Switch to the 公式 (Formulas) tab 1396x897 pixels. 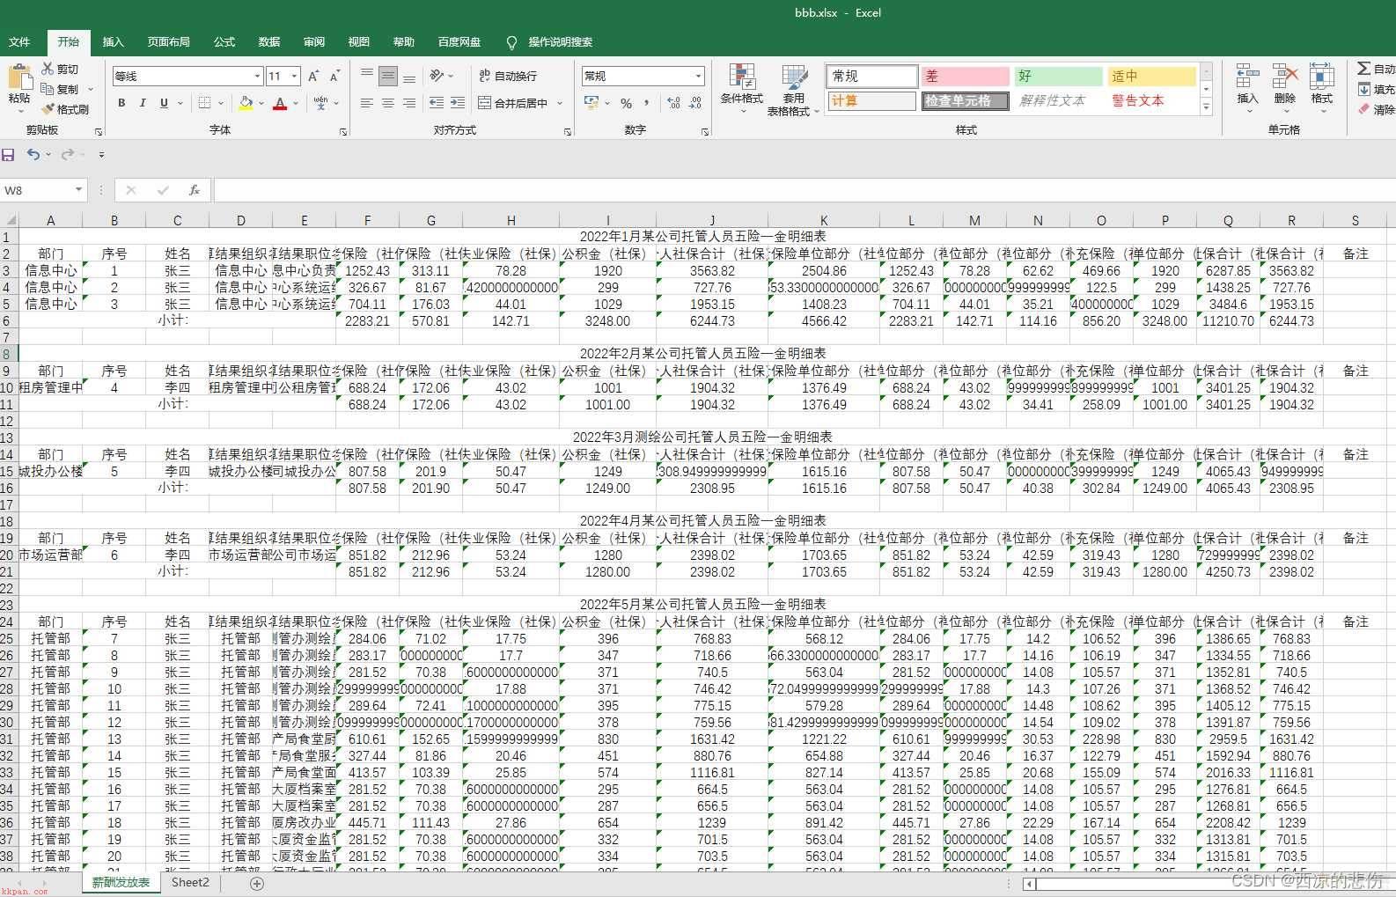point(224,41)
